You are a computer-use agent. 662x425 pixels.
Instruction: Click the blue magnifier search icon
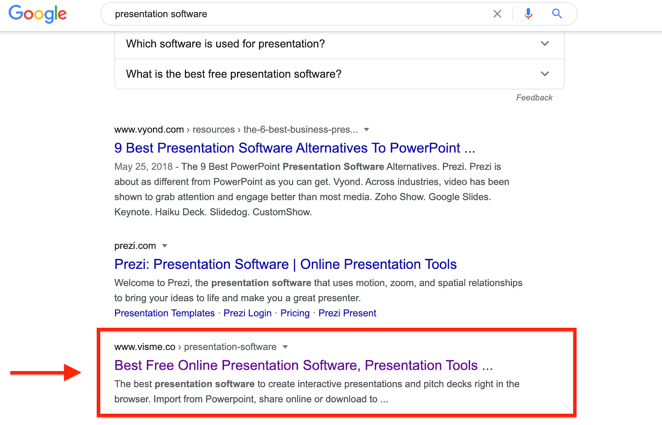pyautogui.click(x=557, y=14)
